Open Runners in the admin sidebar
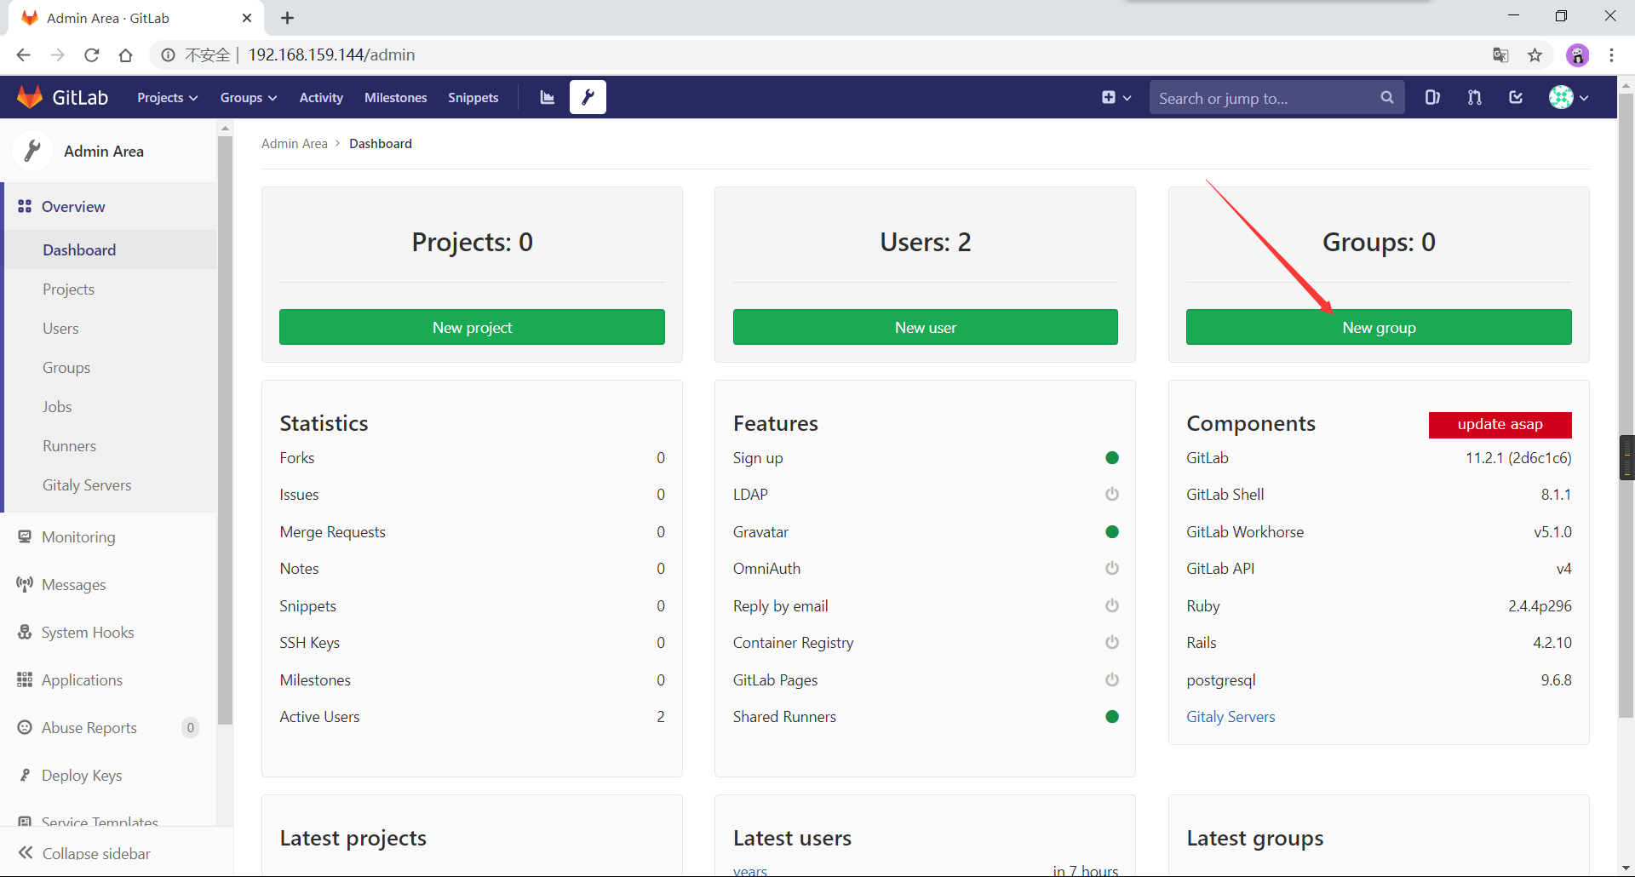The image size is (1635, 877). (x=69, y=445)
